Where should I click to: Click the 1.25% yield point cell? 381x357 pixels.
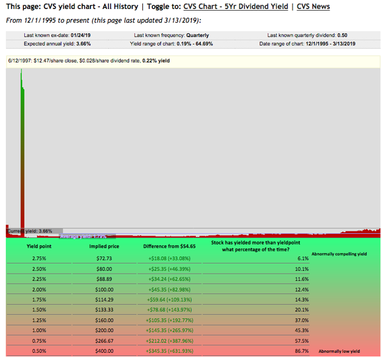[x=39, y=320]
